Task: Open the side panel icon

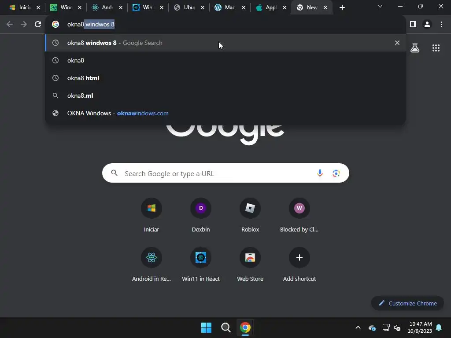Action: (413, 25)
